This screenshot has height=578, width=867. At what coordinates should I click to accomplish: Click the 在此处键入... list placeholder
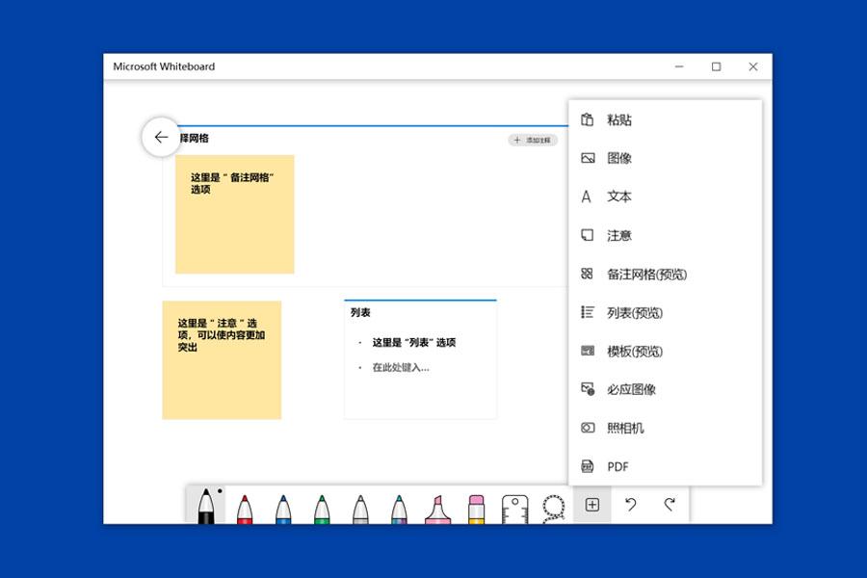point(401,368)
